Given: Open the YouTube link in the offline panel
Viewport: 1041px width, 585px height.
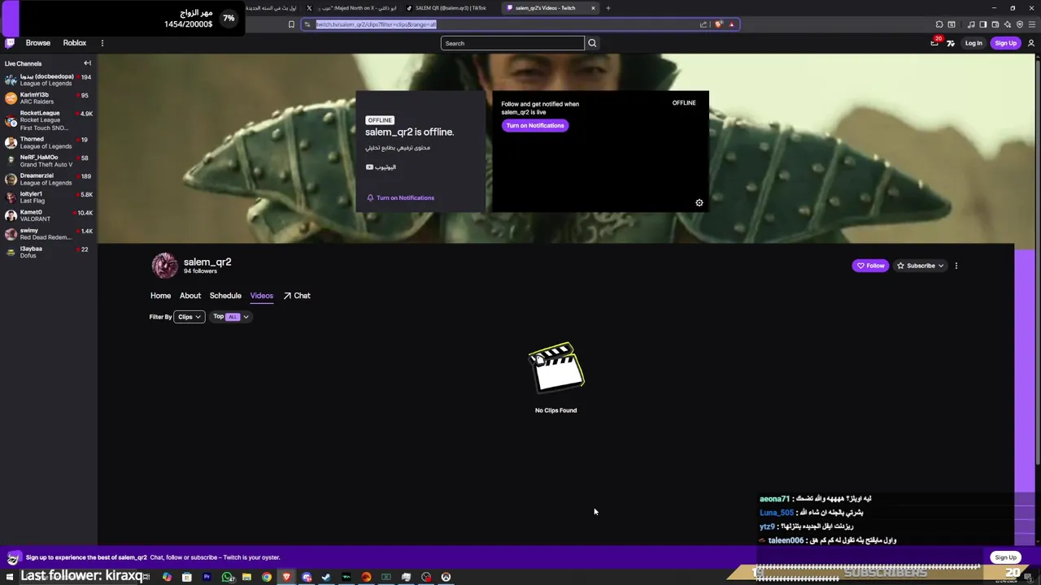Looking at the screenshot, I should [381, 167].
